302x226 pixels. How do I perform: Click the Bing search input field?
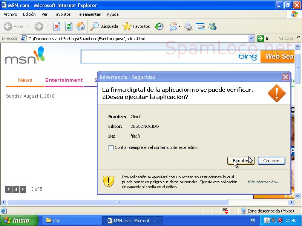click(159, 56)
